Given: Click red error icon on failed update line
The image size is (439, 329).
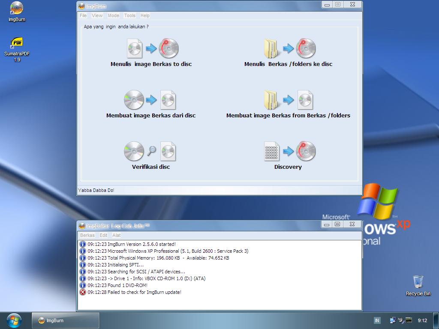Looking at the screenshot, I should [83, 292].
